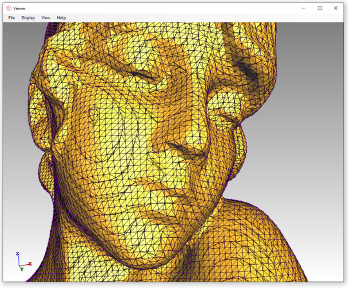
Task: Open the File menu
Action: (x=12, y=18)
